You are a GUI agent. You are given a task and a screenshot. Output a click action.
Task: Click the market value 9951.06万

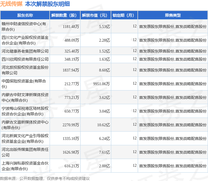tap(102, 84)
